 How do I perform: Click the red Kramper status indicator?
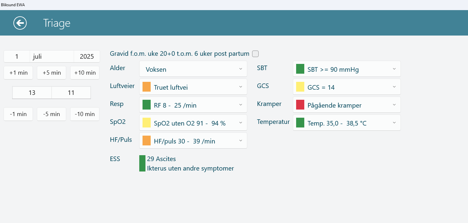pos(300,105)
